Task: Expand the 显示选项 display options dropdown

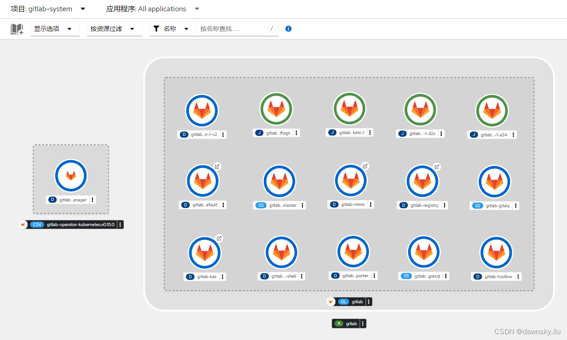Action: [55, 29]
